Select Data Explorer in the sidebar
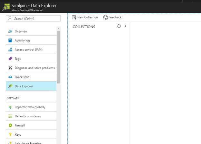The width and height of the screenshot is (201, 144). (31, 86)
